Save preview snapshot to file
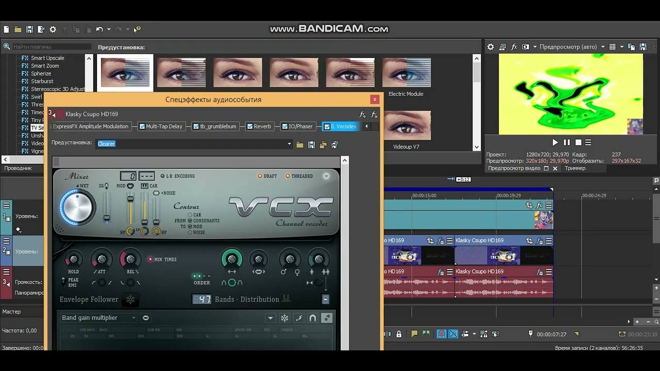Image resolution: width=660 pixels, height=371 pixels. [643, 47]
